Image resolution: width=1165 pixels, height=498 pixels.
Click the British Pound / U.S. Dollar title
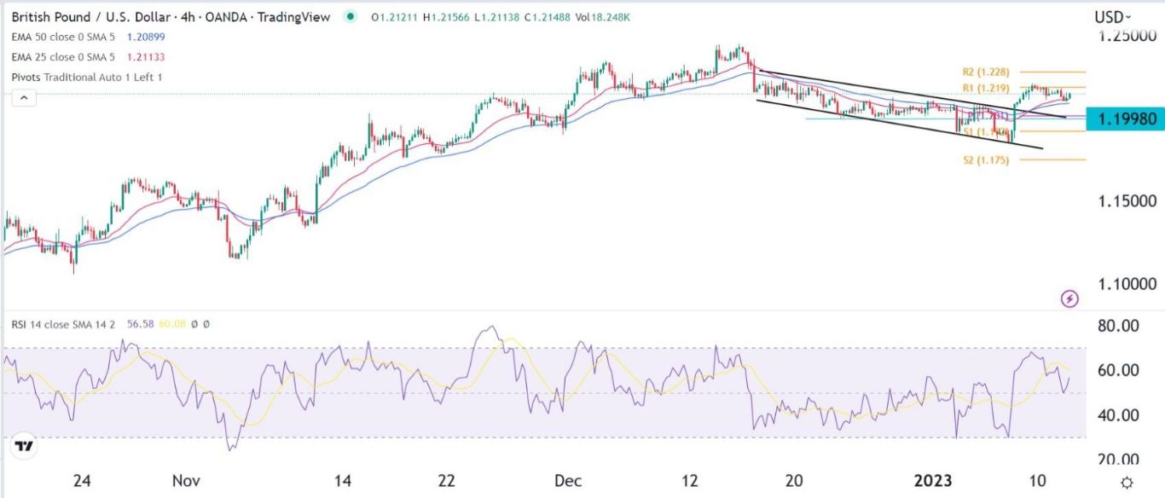95,15
